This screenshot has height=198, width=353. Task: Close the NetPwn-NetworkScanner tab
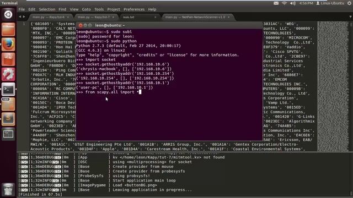point(229,17)
